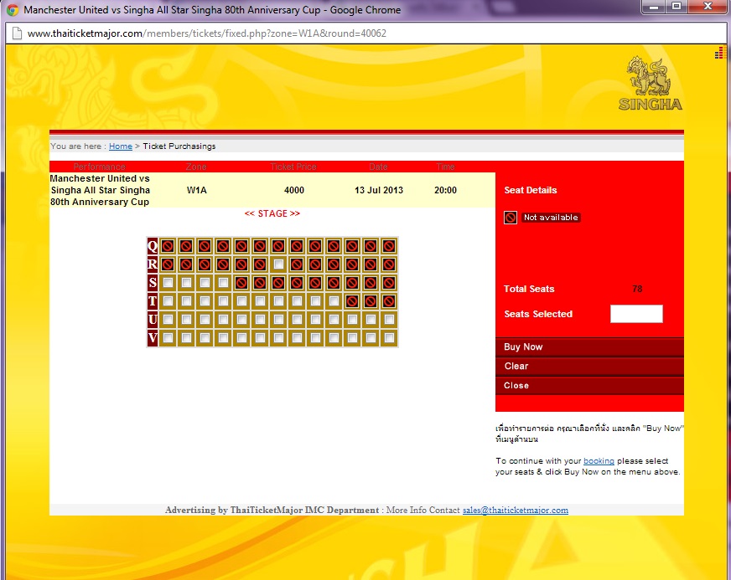Tick the first seat in row S
Viewport: 731px width, 580px height.
pyautogui.click(x=168, y=283)
